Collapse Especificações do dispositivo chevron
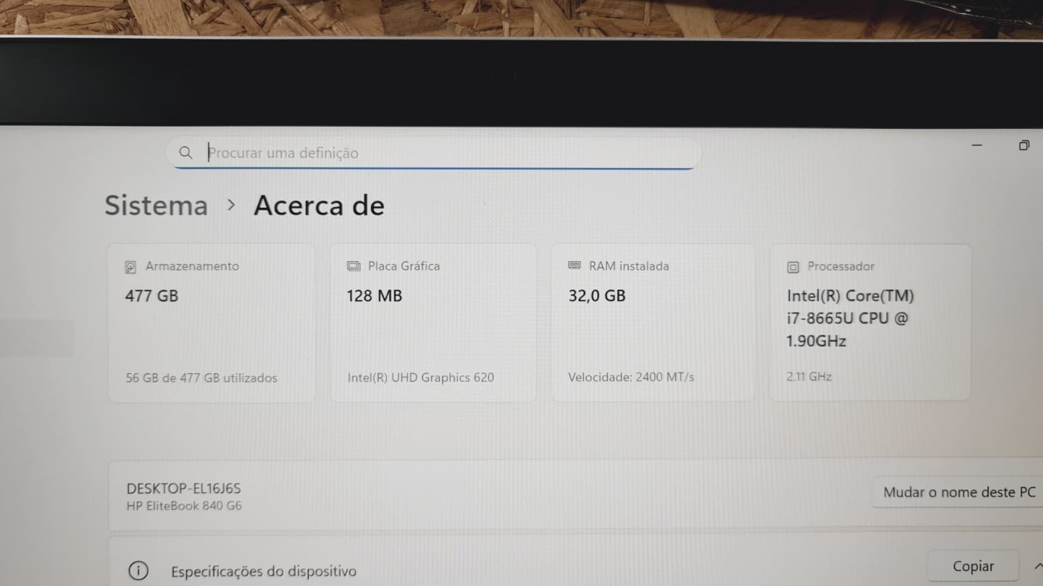The image size is (1043, 586). click(x=1038, y=566)
